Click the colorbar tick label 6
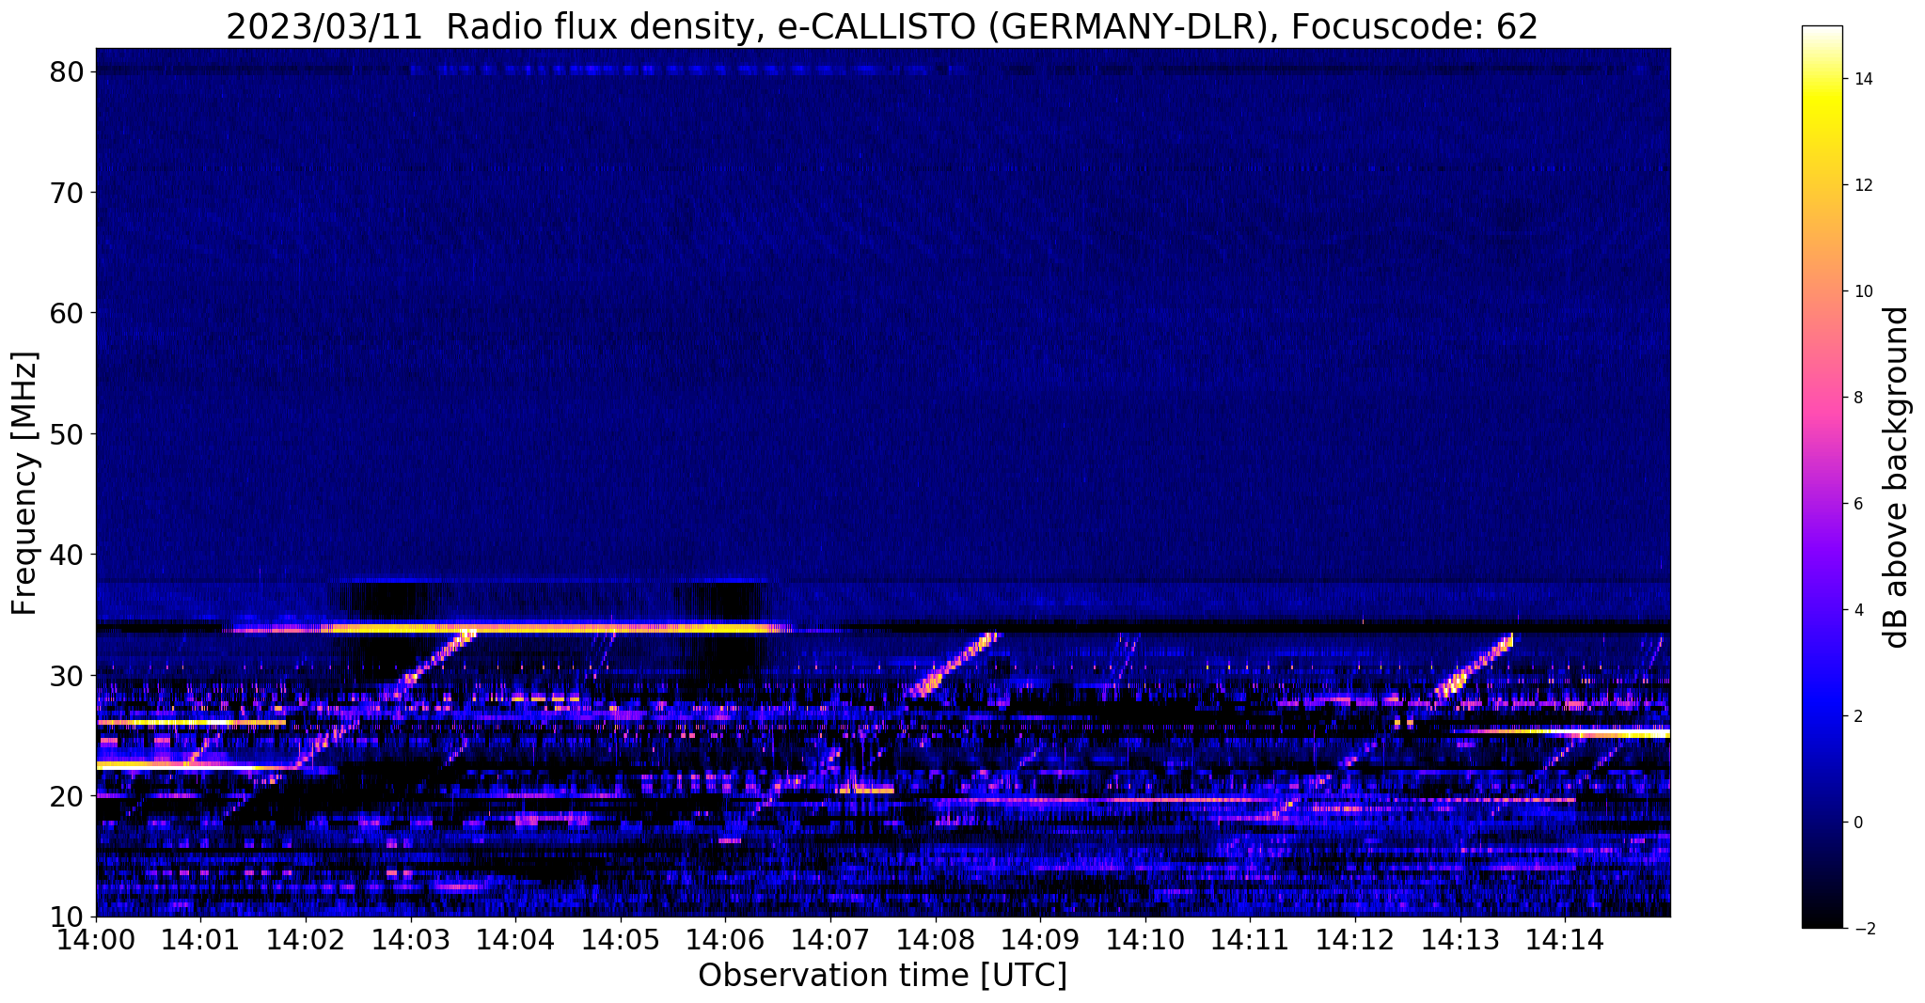The height and width of the screenshot is (1003, 1925). [1857, 504]
